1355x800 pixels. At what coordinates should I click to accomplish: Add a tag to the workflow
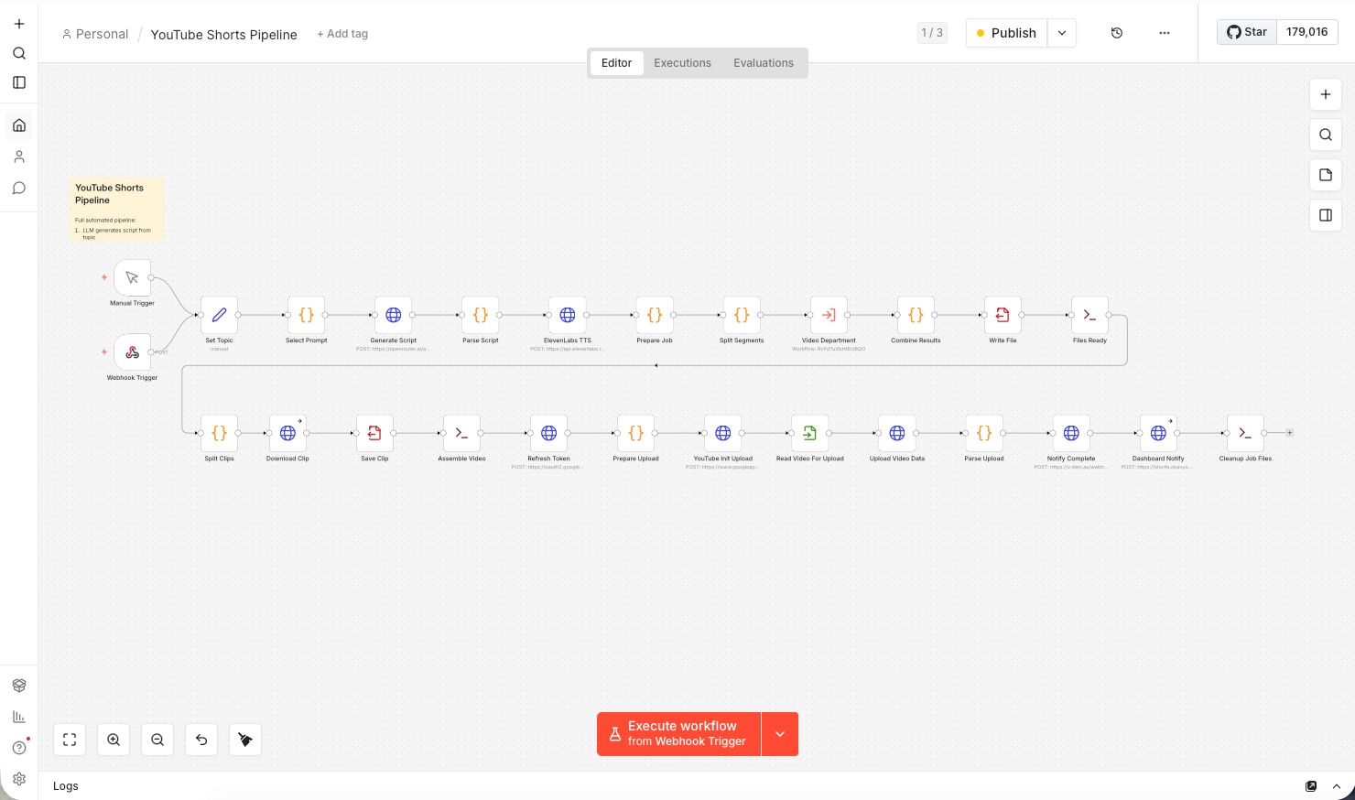point(341,34)
